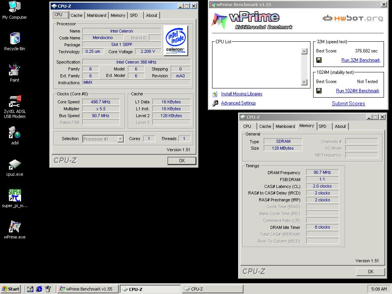Screen dimensions: 392x294
Task: Click the floppy save icon for 1024M score
Action: tap(319, 91)
